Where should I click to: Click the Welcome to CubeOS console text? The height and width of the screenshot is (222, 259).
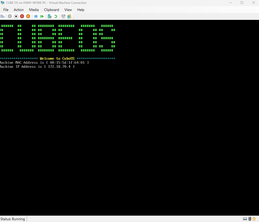pos(57,59)
